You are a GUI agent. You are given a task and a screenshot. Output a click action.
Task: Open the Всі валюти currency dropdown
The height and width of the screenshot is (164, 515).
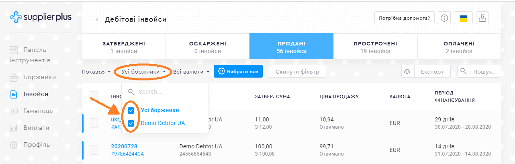point(191,72)
